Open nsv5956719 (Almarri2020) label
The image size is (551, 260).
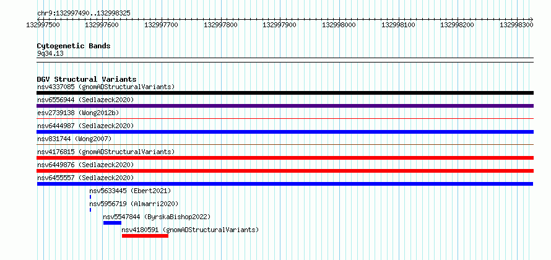pyautogui.click(x=134, y=204)
